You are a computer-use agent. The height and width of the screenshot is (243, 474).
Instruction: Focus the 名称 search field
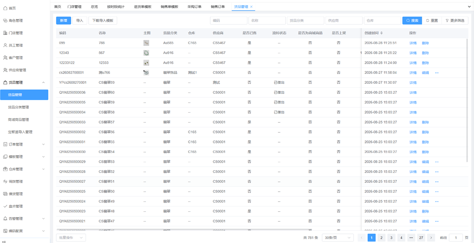click(267, 21)
